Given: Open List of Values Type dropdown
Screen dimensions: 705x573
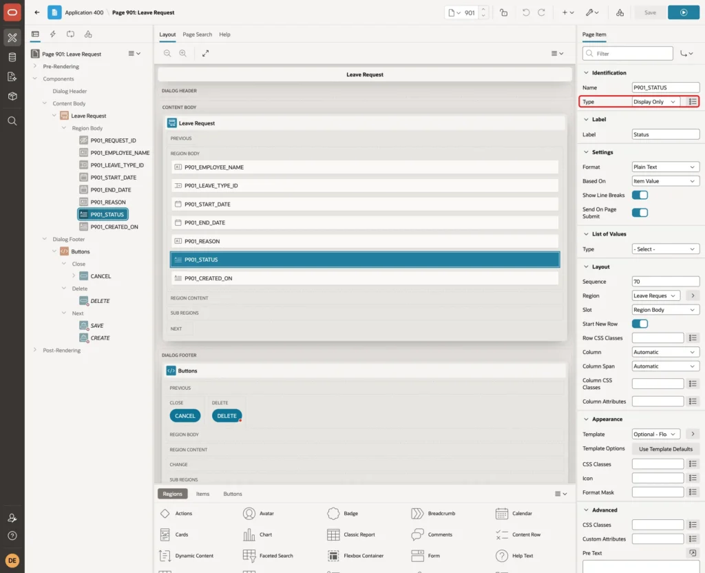Looking at the screenshot, I should point(666,249).
